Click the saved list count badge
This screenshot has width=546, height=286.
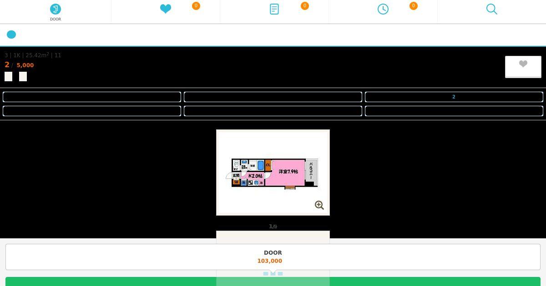(x=305, y=6)
